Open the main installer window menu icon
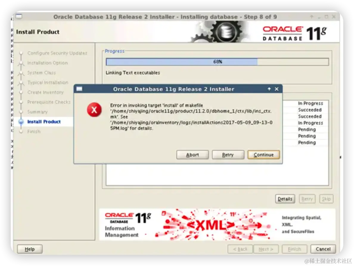This screenshot has width=354, height=266. (x=19, y=16)
